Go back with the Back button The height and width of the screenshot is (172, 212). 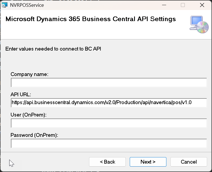point(107,162)
